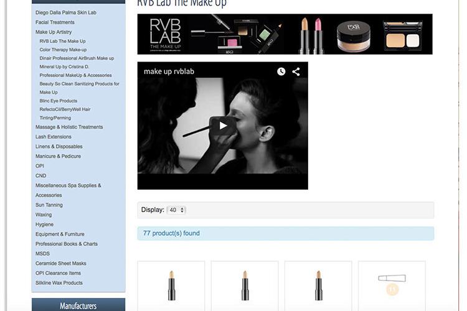467x311 pixels.
Task: Play the make up rvblab video
Action: (x=223, y=126)
